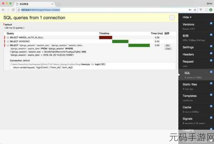Reload the page with refresh icon
Screen dimensions: 214x144
pyautogui.click(x=13, y=10)
